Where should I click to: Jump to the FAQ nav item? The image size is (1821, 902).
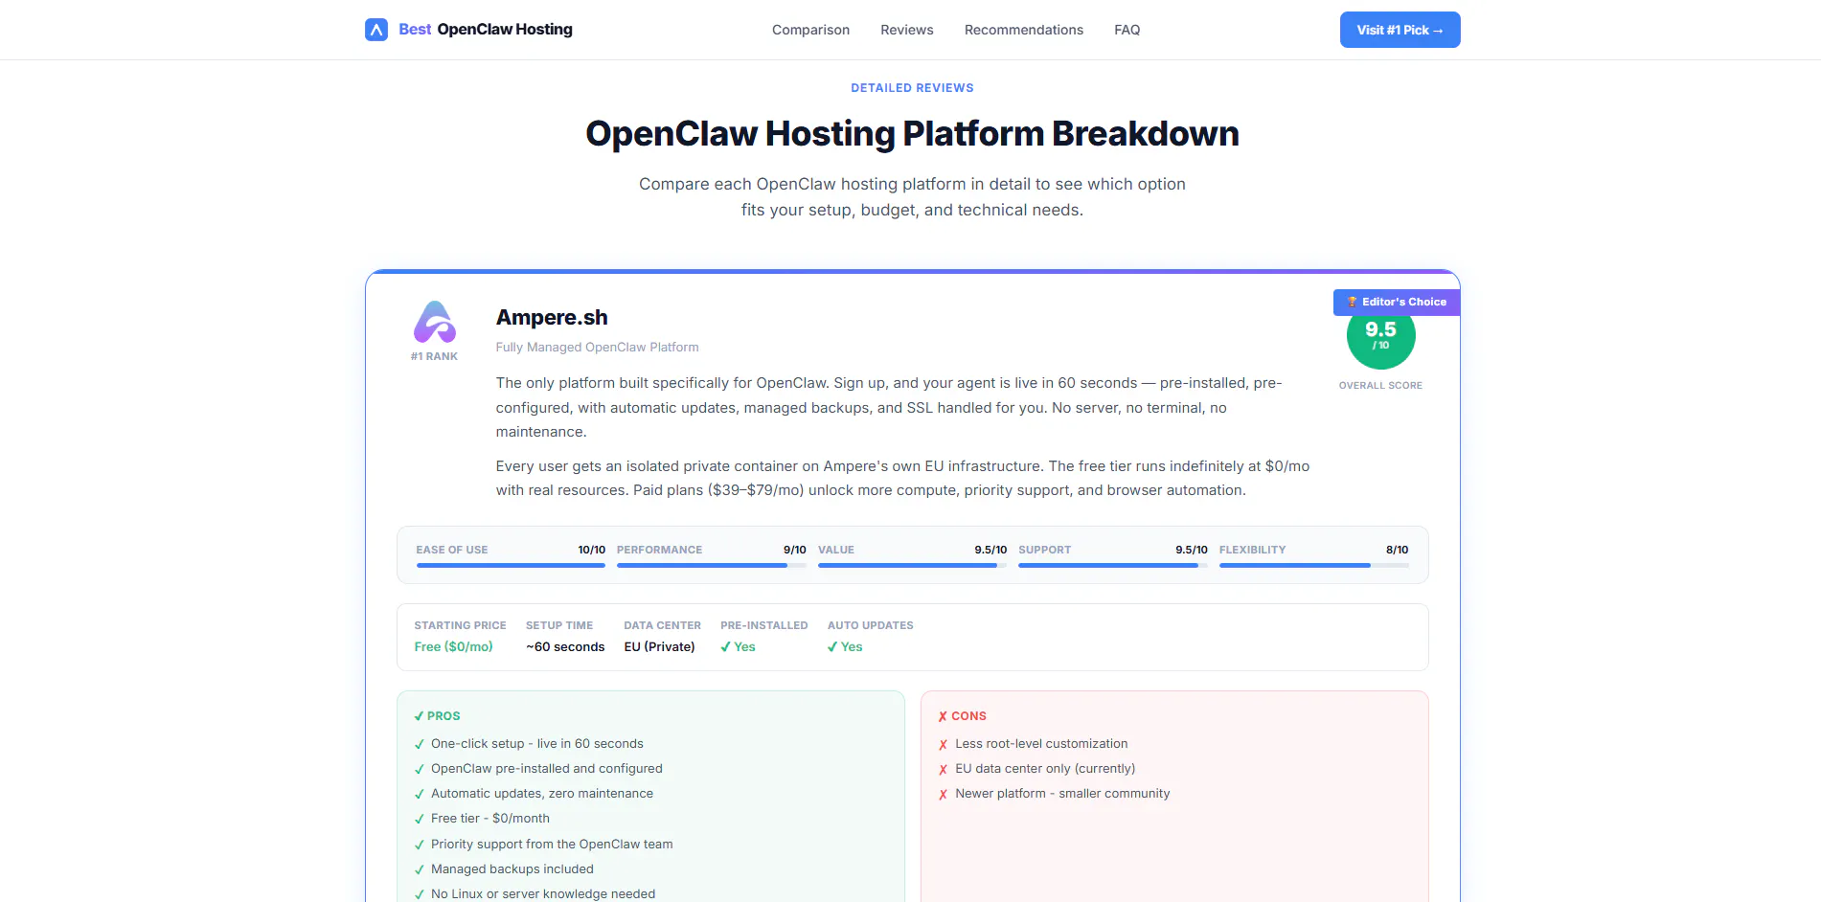coord(1127,30)
